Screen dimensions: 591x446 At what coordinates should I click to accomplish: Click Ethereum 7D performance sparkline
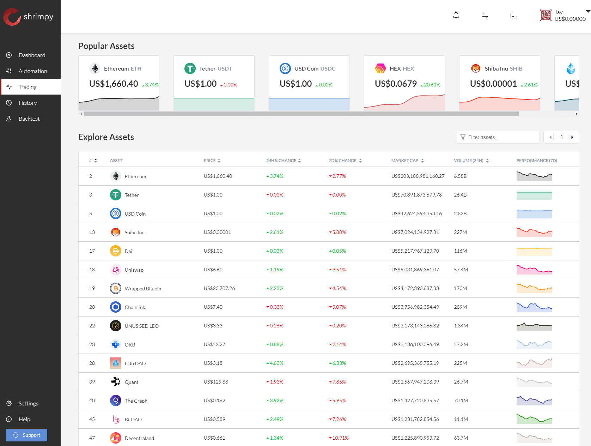click(534, 176)
